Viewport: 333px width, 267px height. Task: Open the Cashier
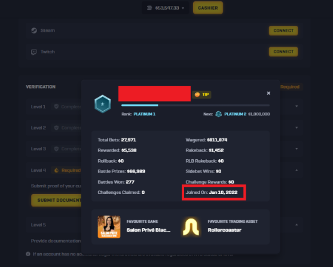click(208, 8)
